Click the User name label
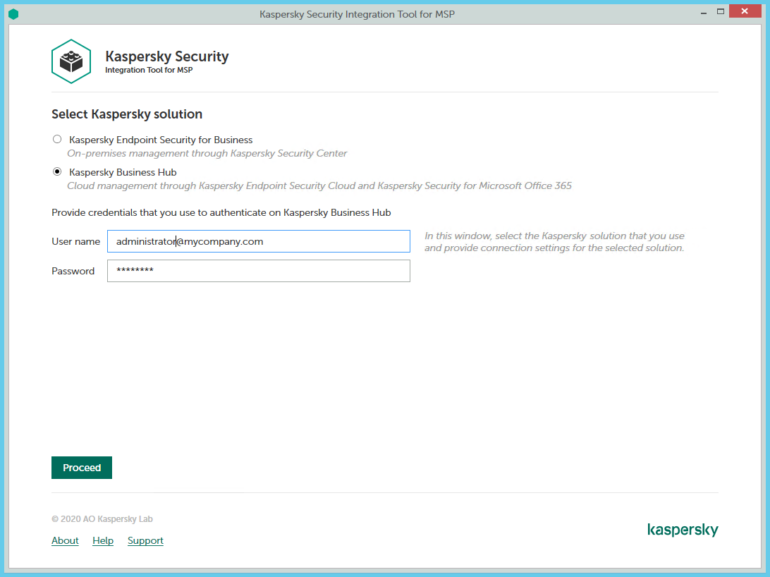Viewport: 770px width, 577px height. click(x=75, y=241)
